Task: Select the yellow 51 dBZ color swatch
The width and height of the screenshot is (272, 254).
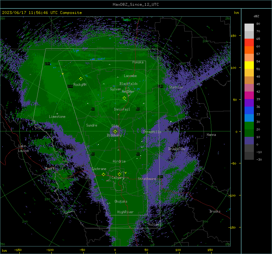Action: 249,65
